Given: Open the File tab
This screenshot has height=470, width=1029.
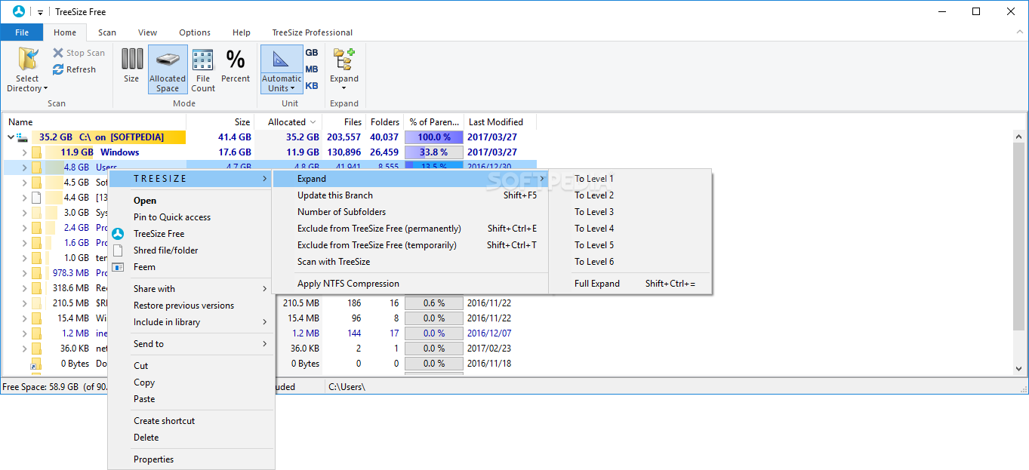Looking at the screenshot, I should tap(22, 32).
